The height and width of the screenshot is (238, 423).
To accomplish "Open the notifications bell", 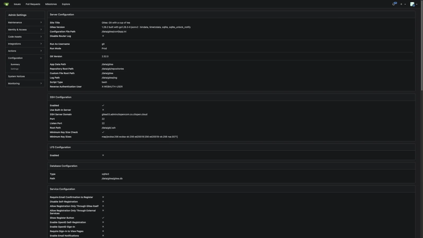I will coord(394,4).
